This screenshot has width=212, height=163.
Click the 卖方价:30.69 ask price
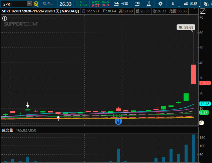pos(100,5)
